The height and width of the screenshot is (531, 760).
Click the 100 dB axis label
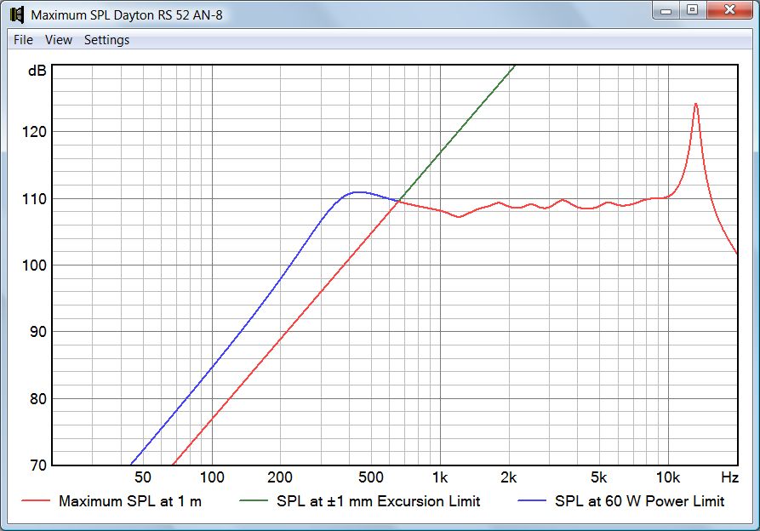tap(34, 265)
